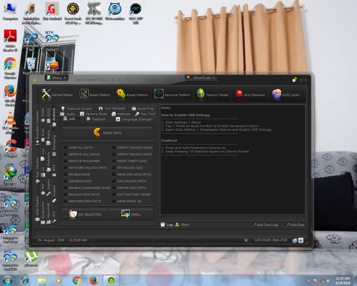Switch to the Logs tab

click(x=167, y=225)
